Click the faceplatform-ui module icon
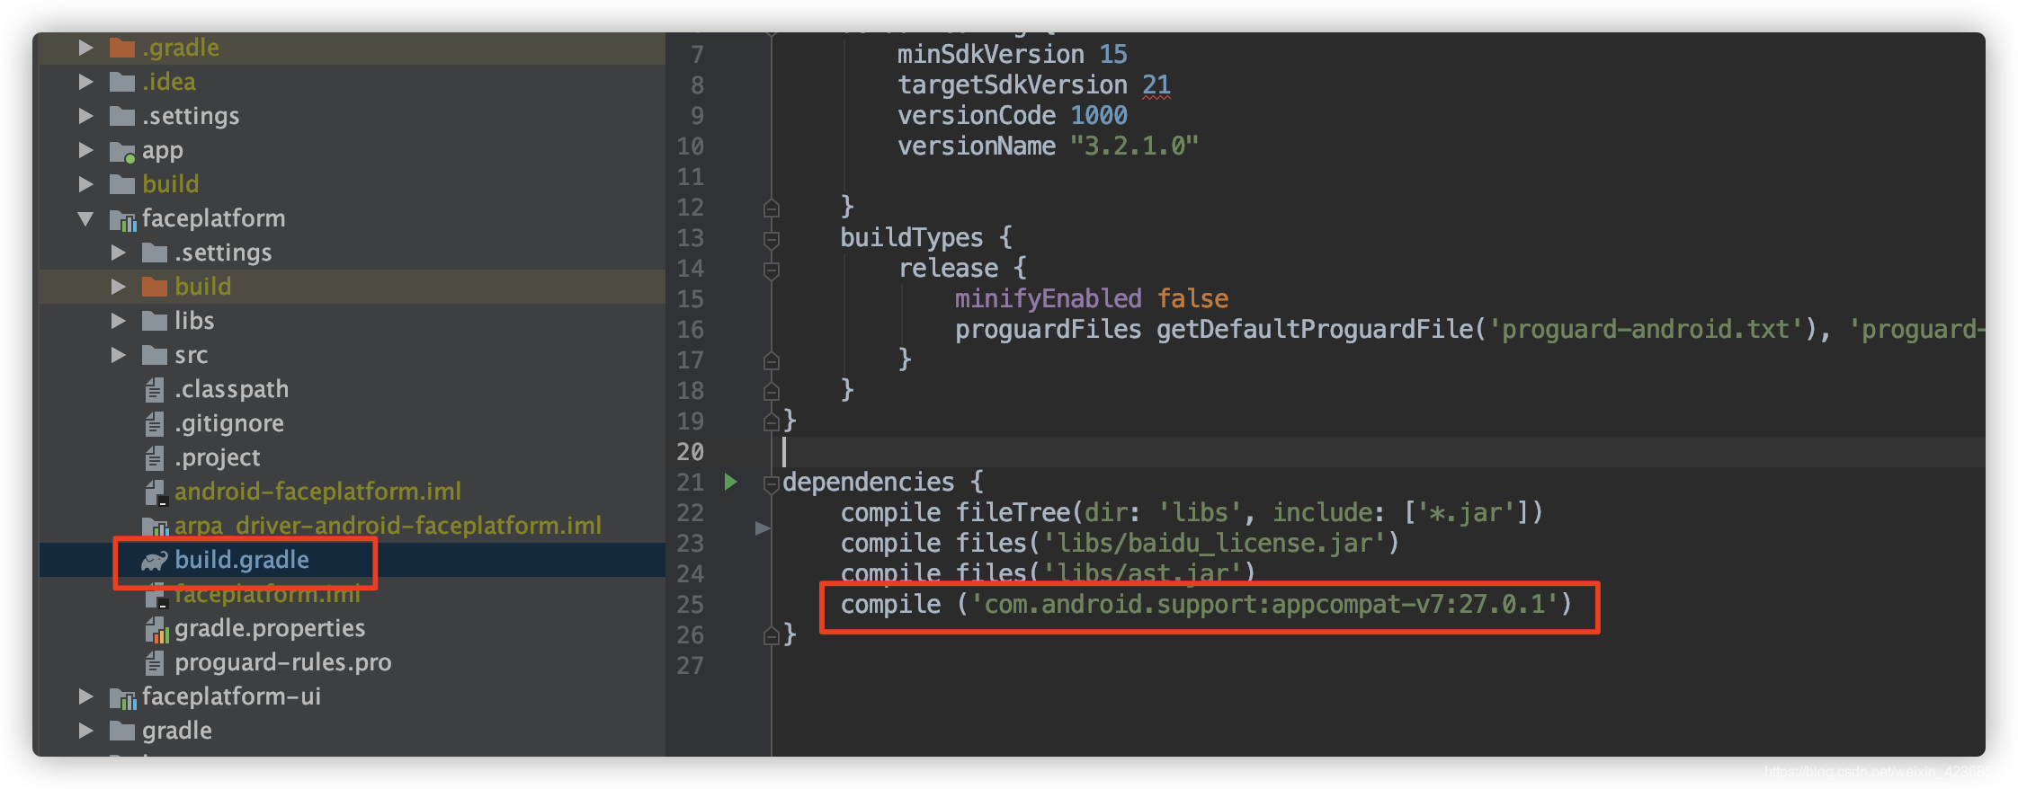The width and height of the screenshot is (2018, 789). pyautogui.click(x=122, y=697)
